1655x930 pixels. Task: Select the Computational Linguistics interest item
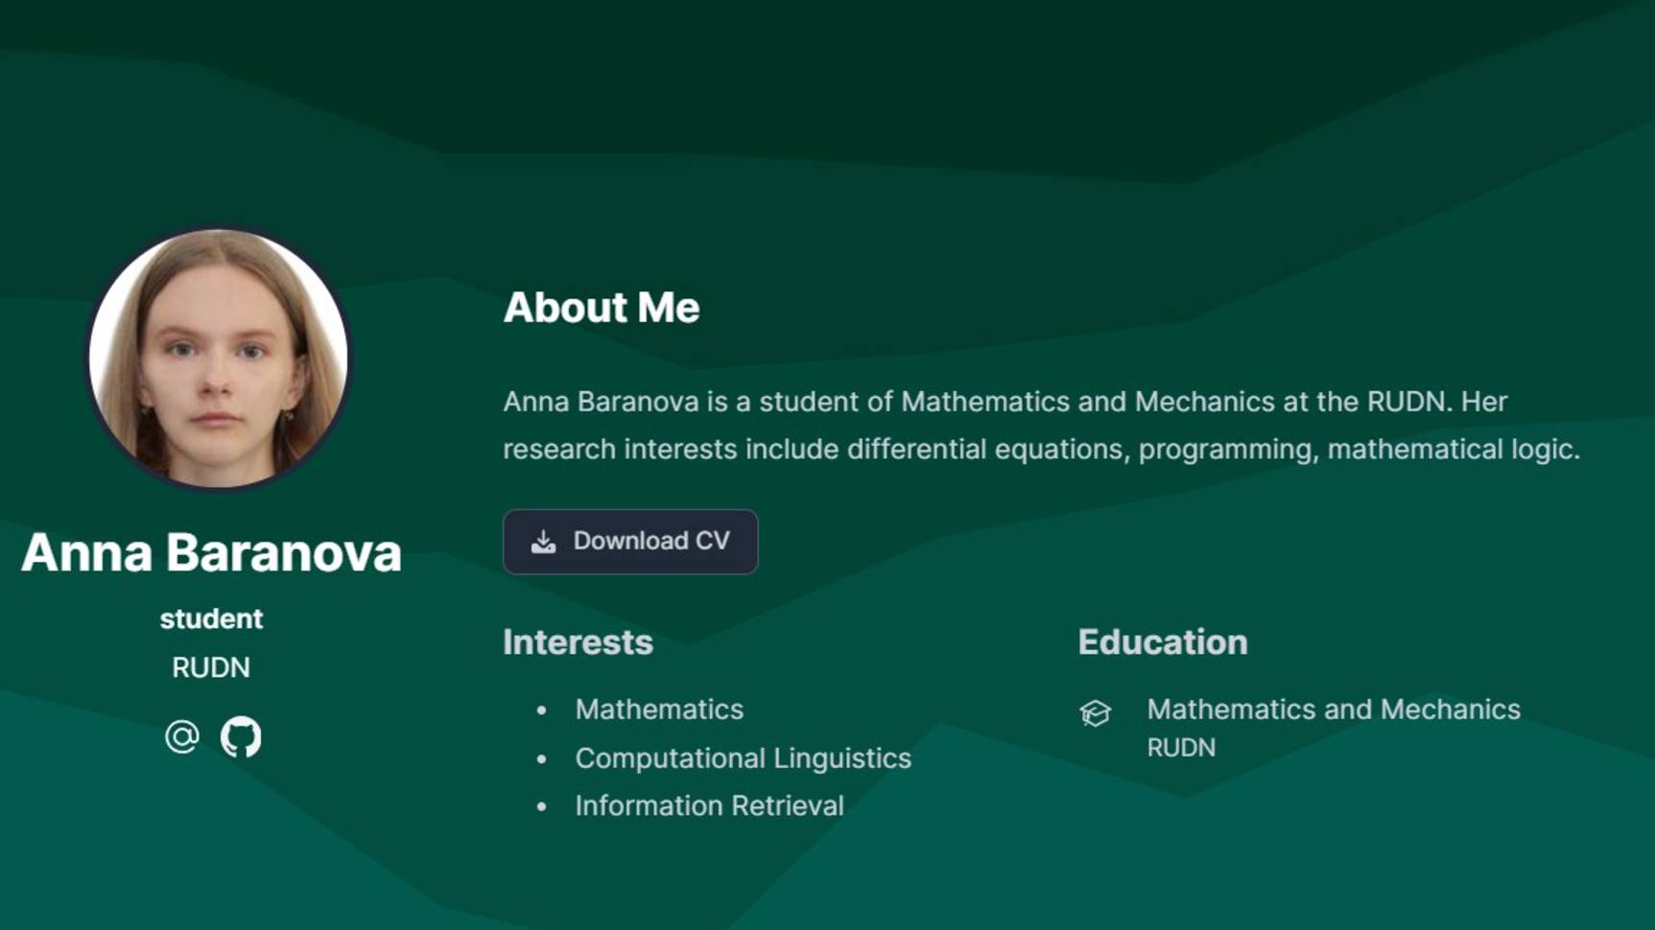point(743,758)
